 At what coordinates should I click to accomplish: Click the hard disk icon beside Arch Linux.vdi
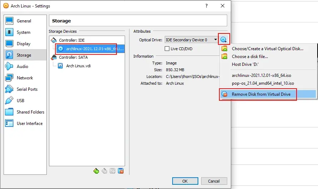pos(60,66)
